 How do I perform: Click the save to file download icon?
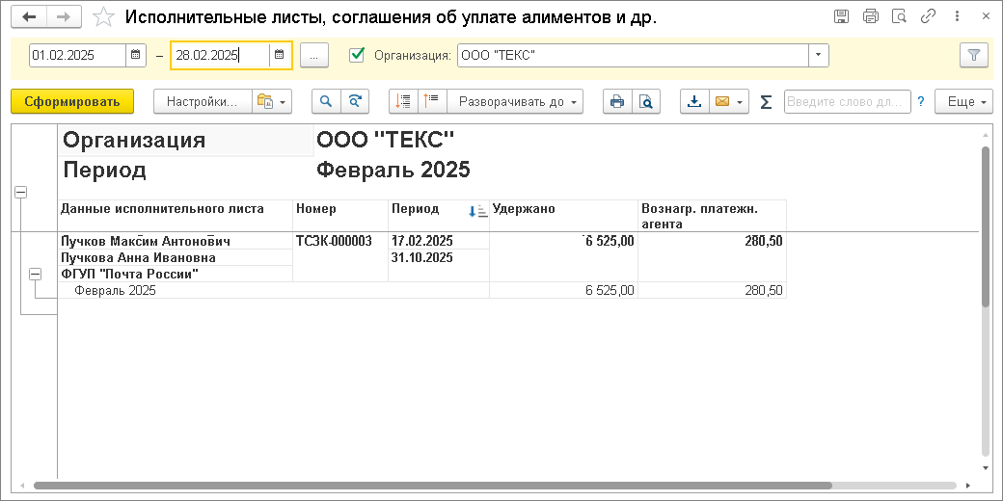694,101
